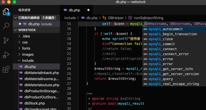Image resolution: width=206 pixels, height=110 pixels.
Task: Open the Explorer view in activity bar
Action: [6, 12]
